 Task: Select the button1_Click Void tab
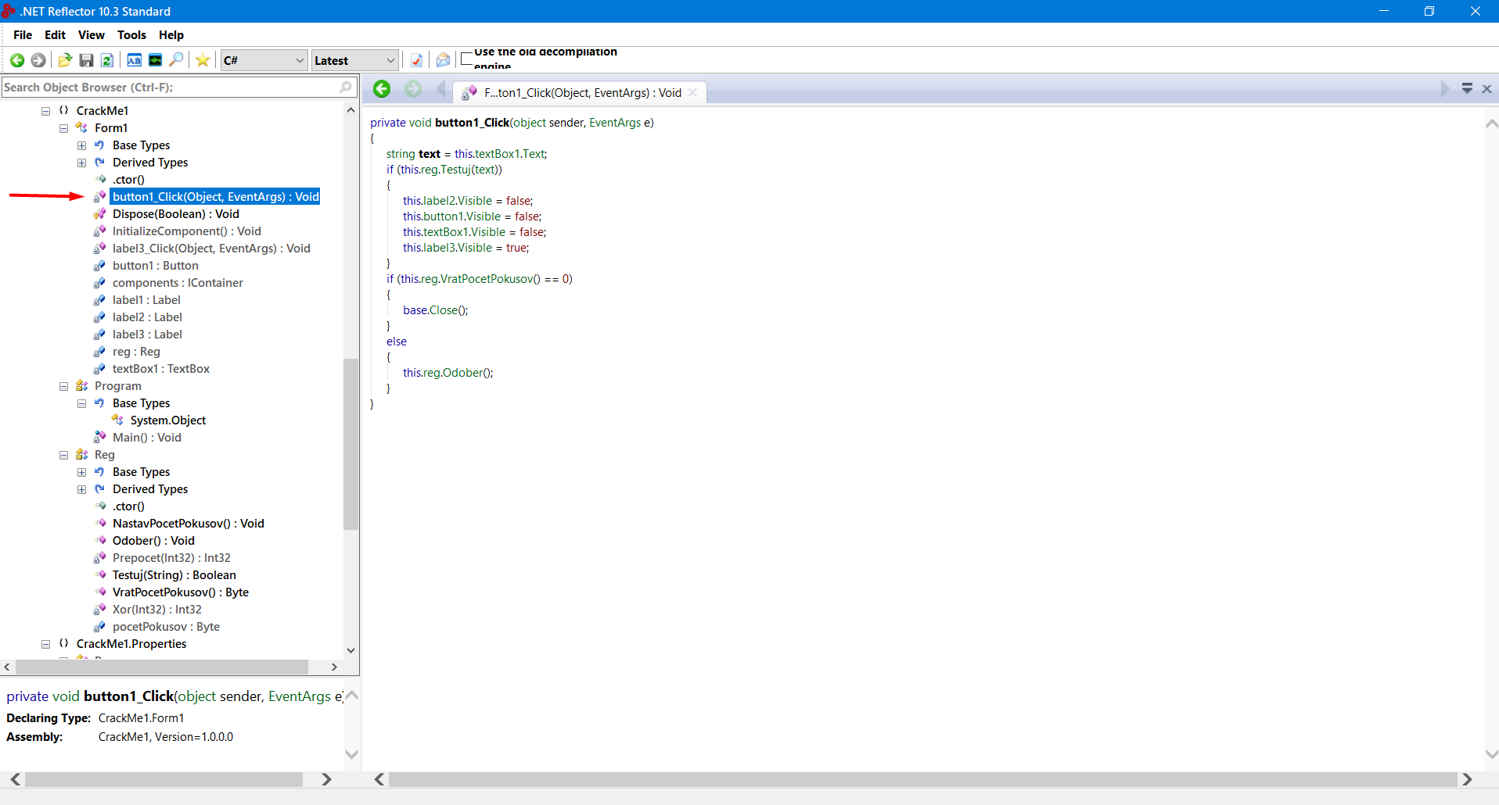[x=580, y=92]
